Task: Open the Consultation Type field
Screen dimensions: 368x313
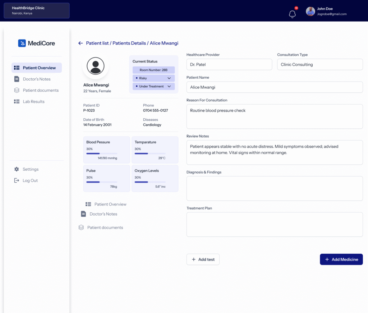Action: pyautogui.click(x=319, y=65)
